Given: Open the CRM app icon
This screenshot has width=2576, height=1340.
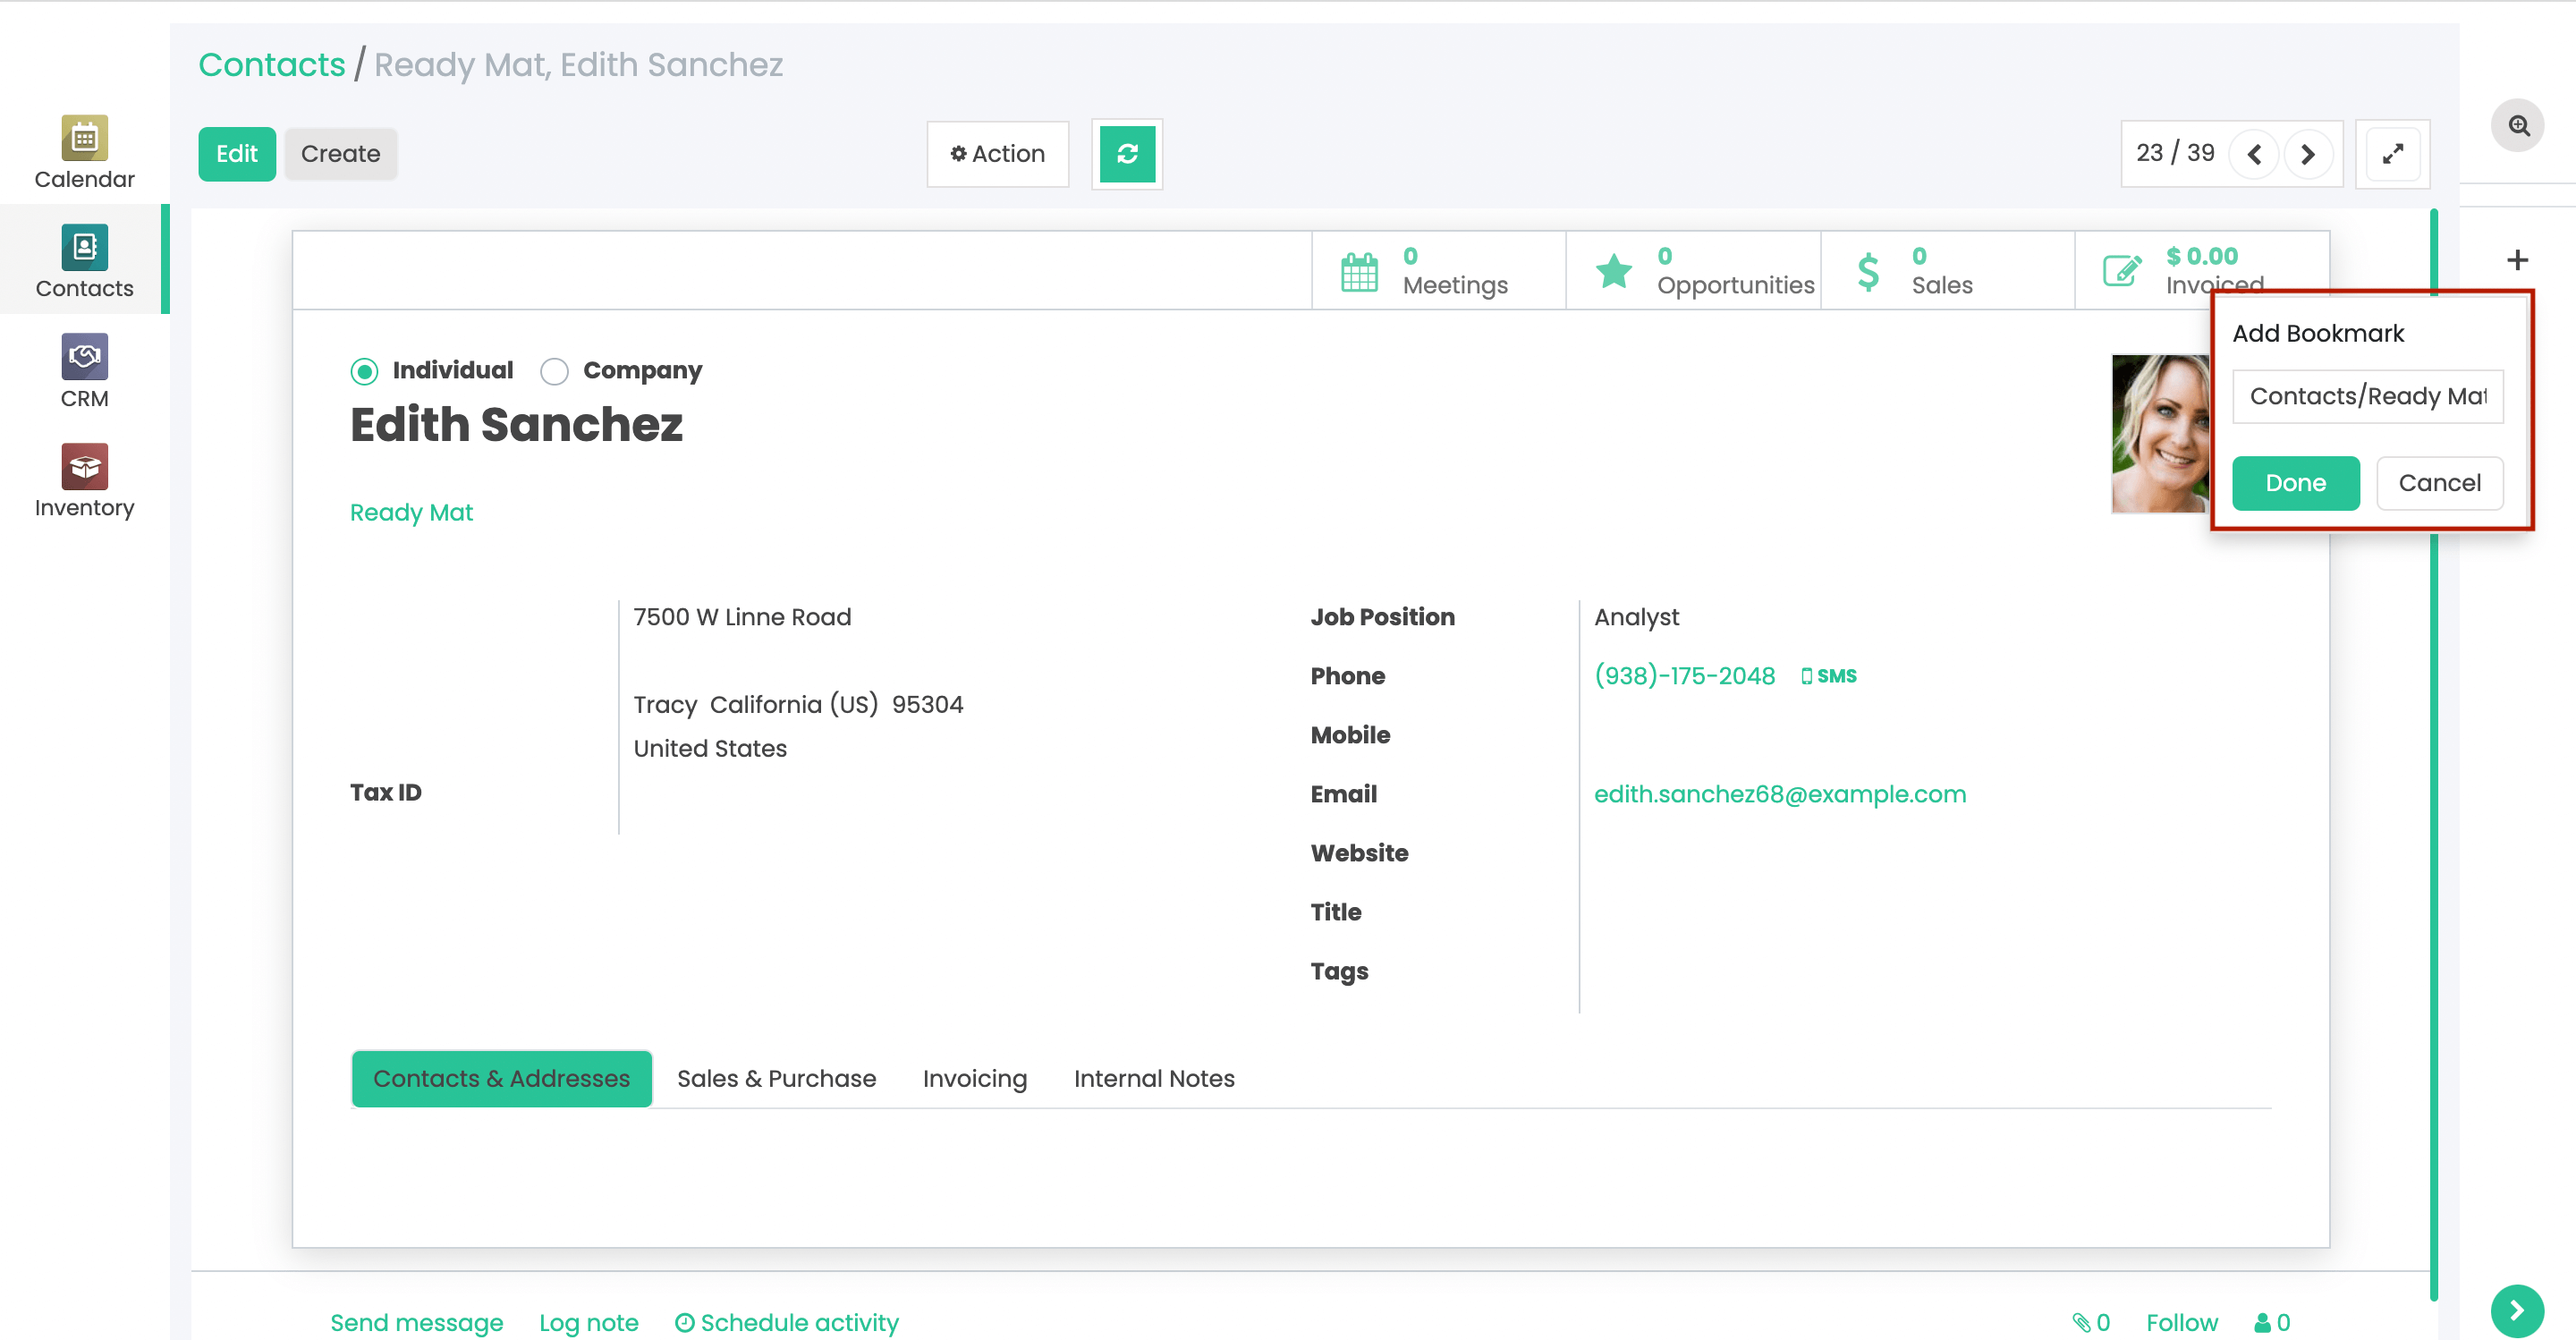Looking at the screenshot, I should 84,357.
